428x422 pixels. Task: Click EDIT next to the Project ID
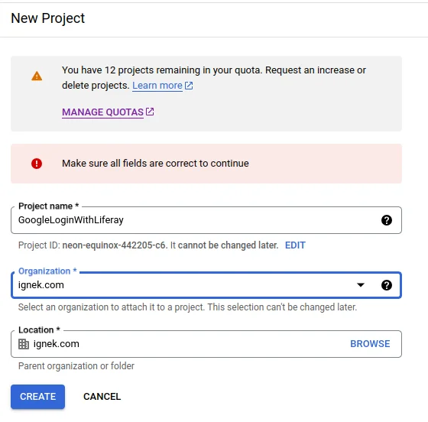(x=295, y=245)
